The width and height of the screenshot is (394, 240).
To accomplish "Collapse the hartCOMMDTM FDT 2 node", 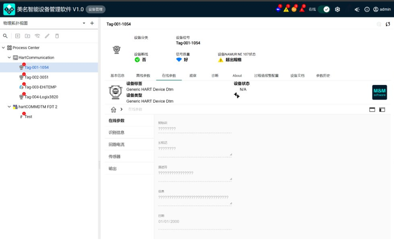I will [x=9, y=107].
